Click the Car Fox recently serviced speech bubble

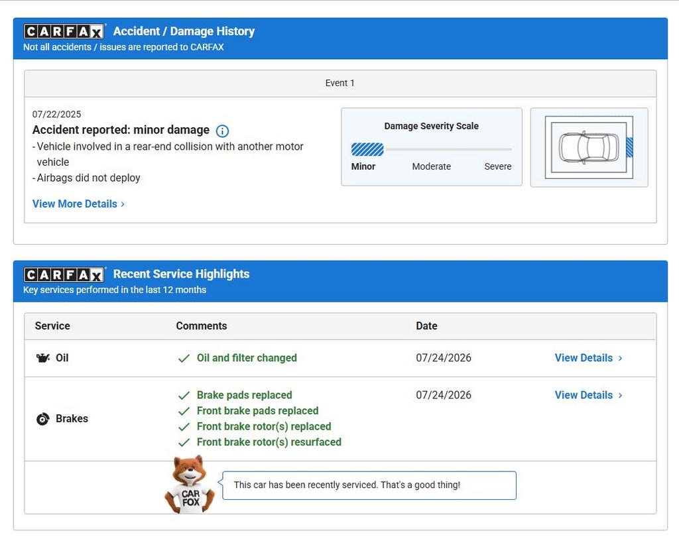point(369,485)
